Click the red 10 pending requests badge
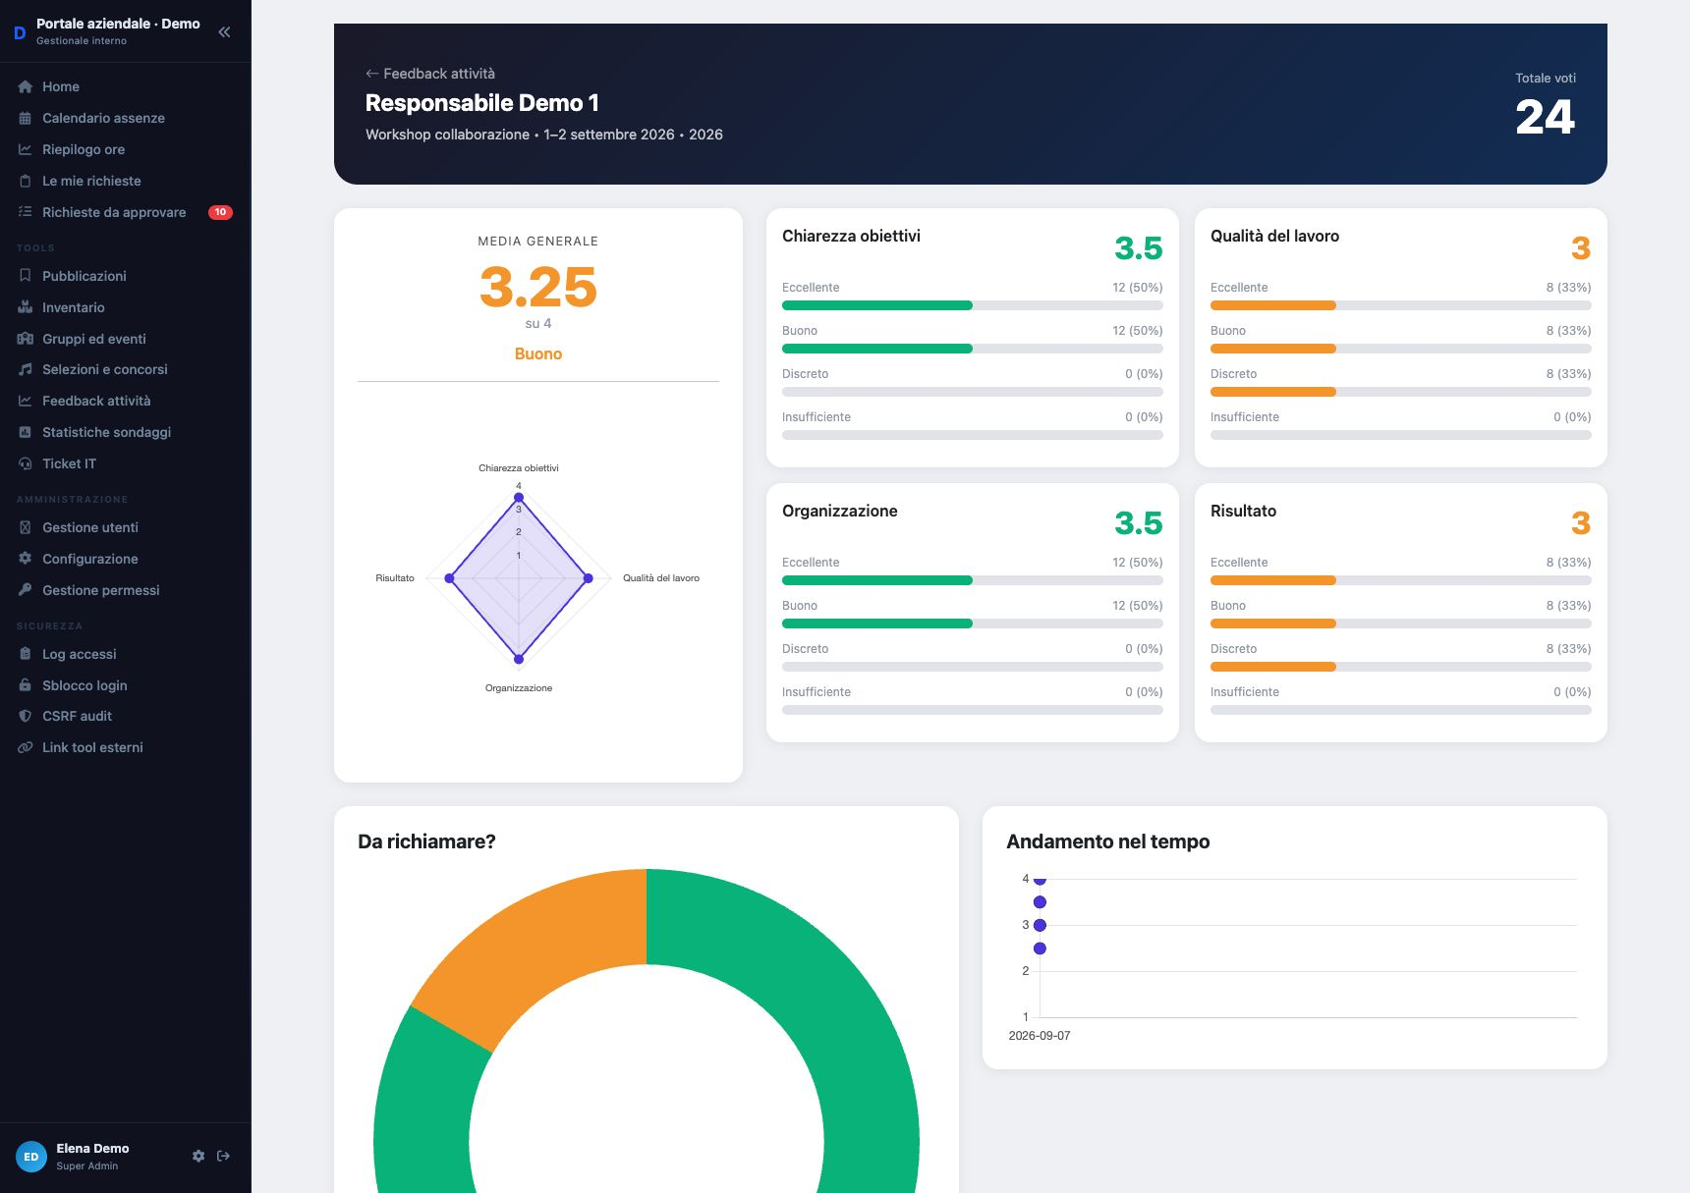 [220, 212]
